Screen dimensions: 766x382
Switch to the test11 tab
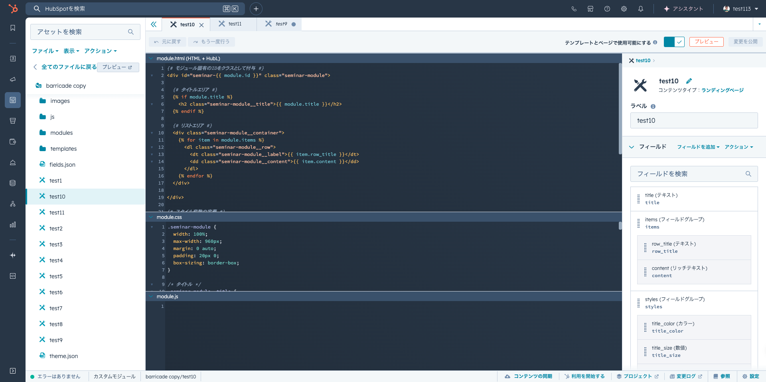(235, 24)
